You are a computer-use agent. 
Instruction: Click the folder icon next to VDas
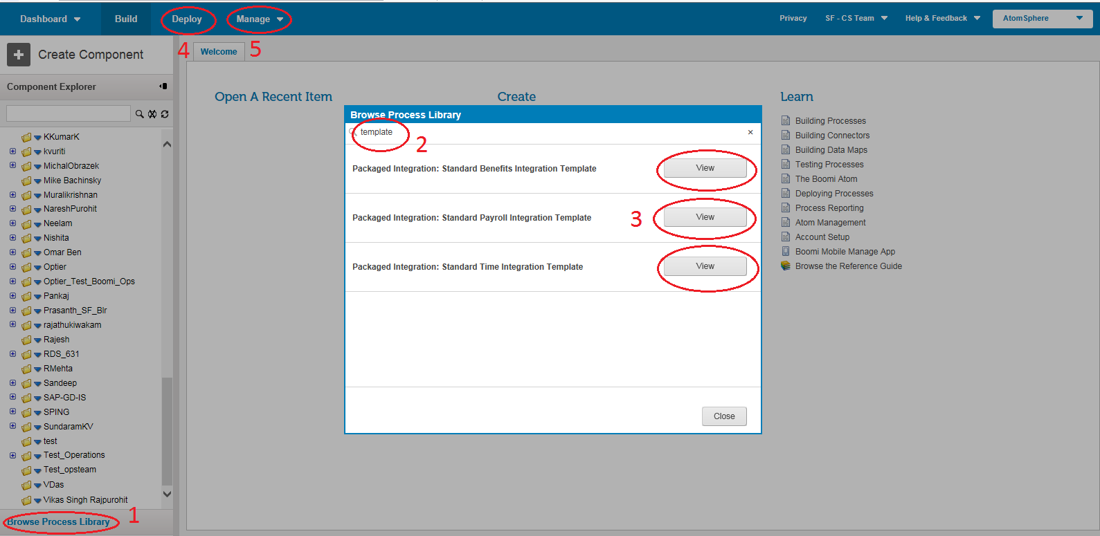[x=26, y=485]
